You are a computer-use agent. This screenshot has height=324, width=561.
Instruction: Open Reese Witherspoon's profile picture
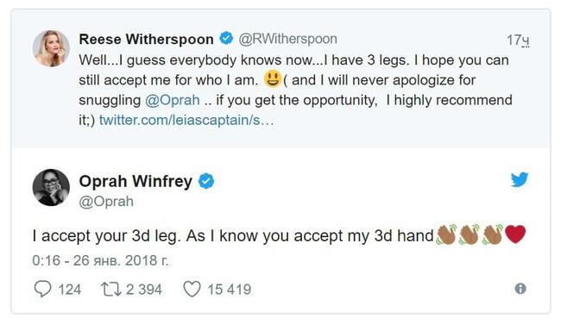(51, 48)
